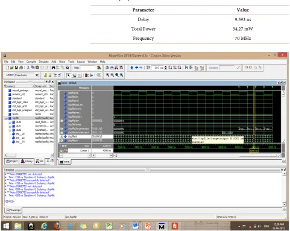The width and height of the screenshot is (290, 231).
Task: Open Firefox from the taskbar
Action: 57,226
